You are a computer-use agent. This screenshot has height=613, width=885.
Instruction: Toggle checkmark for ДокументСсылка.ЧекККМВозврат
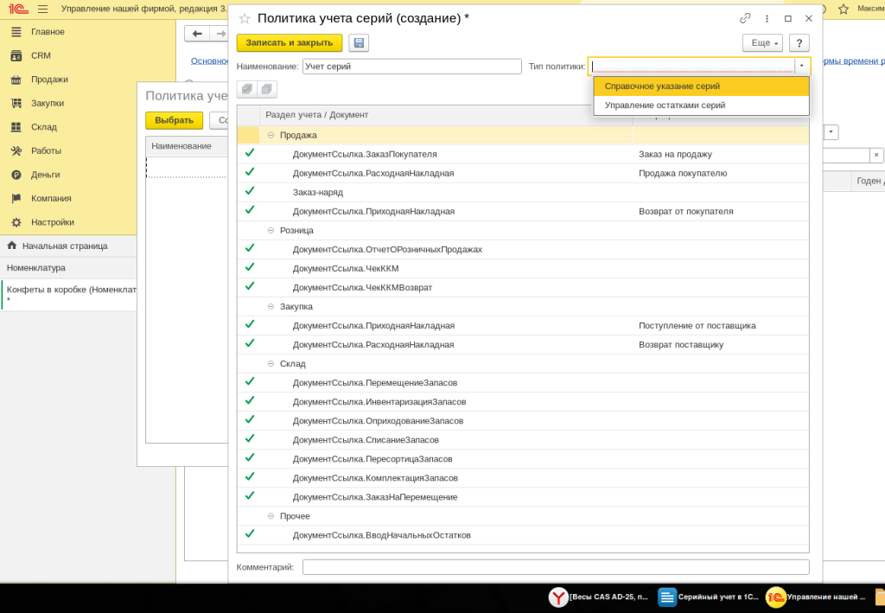point(250,286)
